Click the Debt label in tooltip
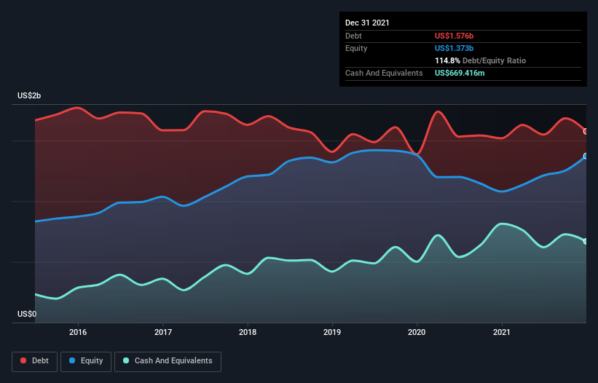Image resolution: width=598 pixels, height=383 pixels. point(353,36)
